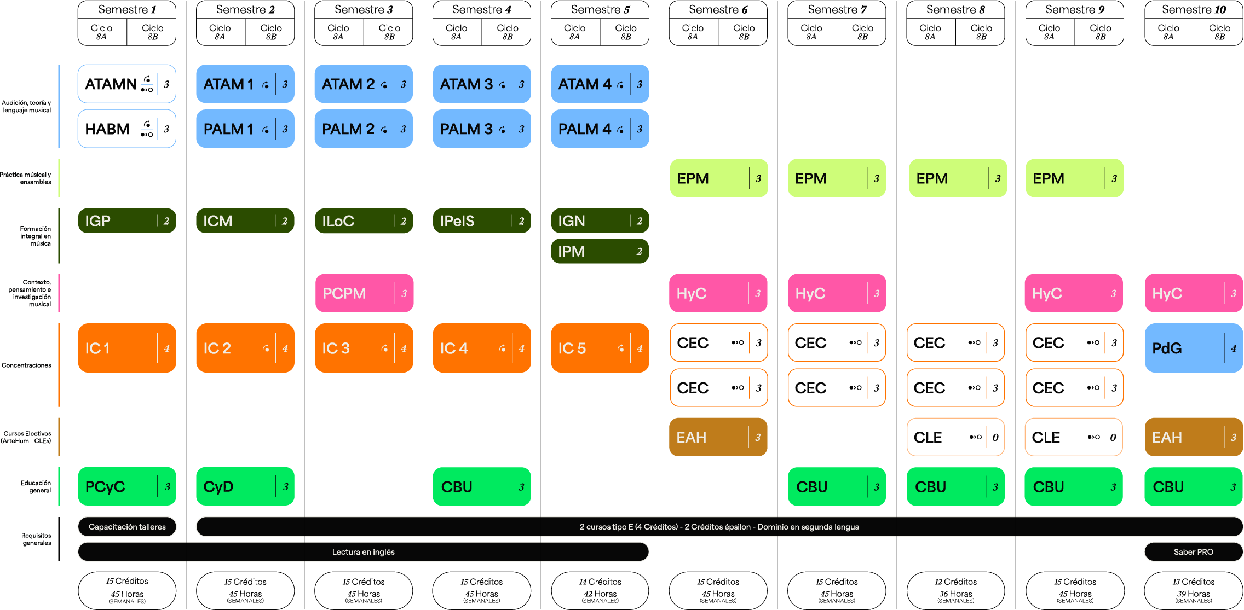Click the fermata icon in the PALM 2 card
The height and width of the screenshot is (610, 1244).
coord(384,130)
